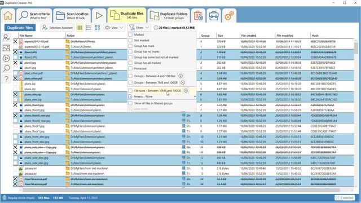Open sidebar play preview icon
This screenshot has height=203, width=361.
(6, 58)
